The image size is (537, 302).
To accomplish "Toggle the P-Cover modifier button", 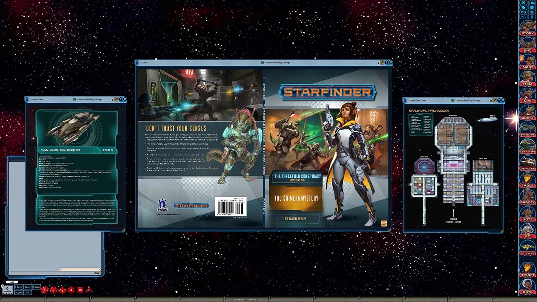I will coord(18,286).
